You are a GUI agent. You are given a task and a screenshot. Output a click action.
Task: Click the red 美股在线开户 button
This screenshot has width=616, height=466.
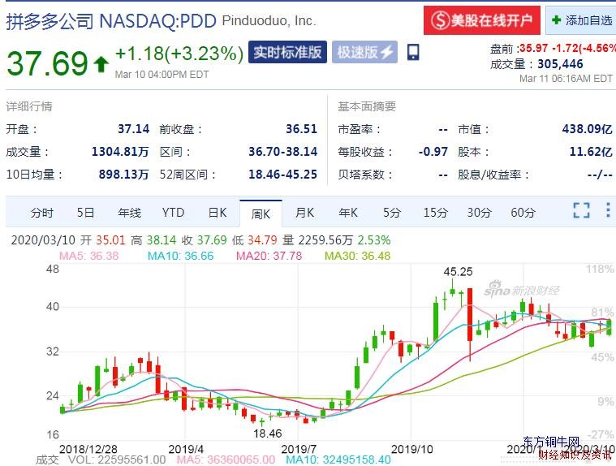481,20
